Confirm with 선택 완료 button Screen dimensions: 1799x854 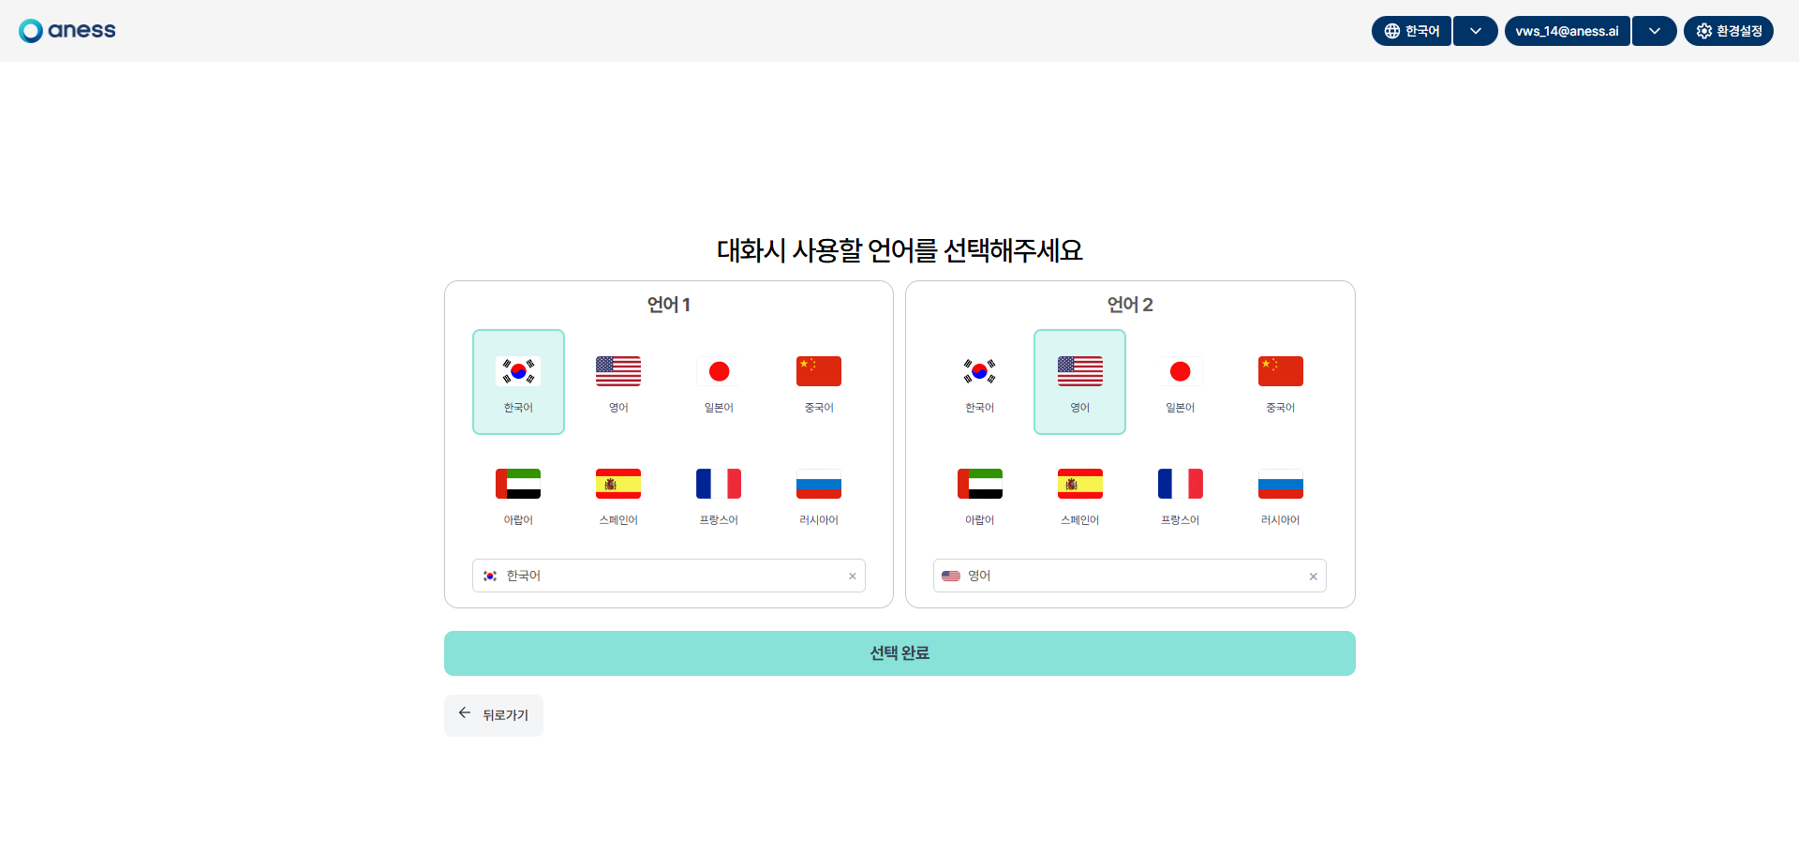[899, 653]
